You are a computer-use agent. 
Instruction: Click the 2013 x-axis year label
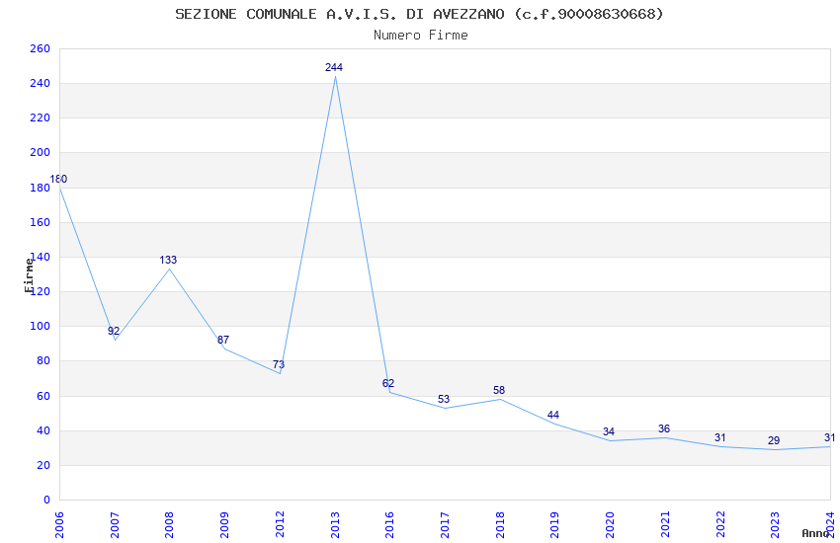335,525
